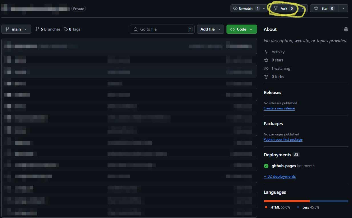Click the tag icon next to 0 Tags
352x218 pixels.
[66, 29]
